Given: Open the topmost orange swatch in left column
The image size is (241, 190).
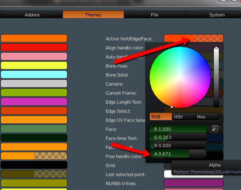Looking at the screenshot, I should pyautogui.click(x=34, y=38).
